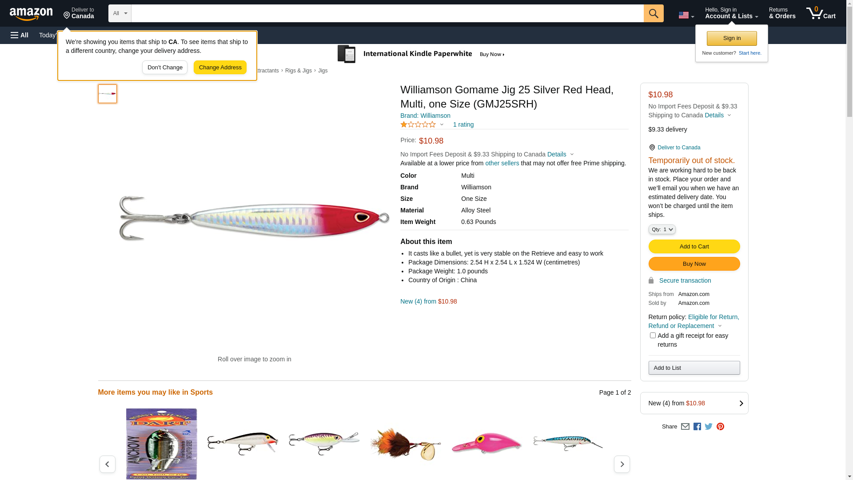
Task: Click the search magnifier button
Action: (654, 13)
